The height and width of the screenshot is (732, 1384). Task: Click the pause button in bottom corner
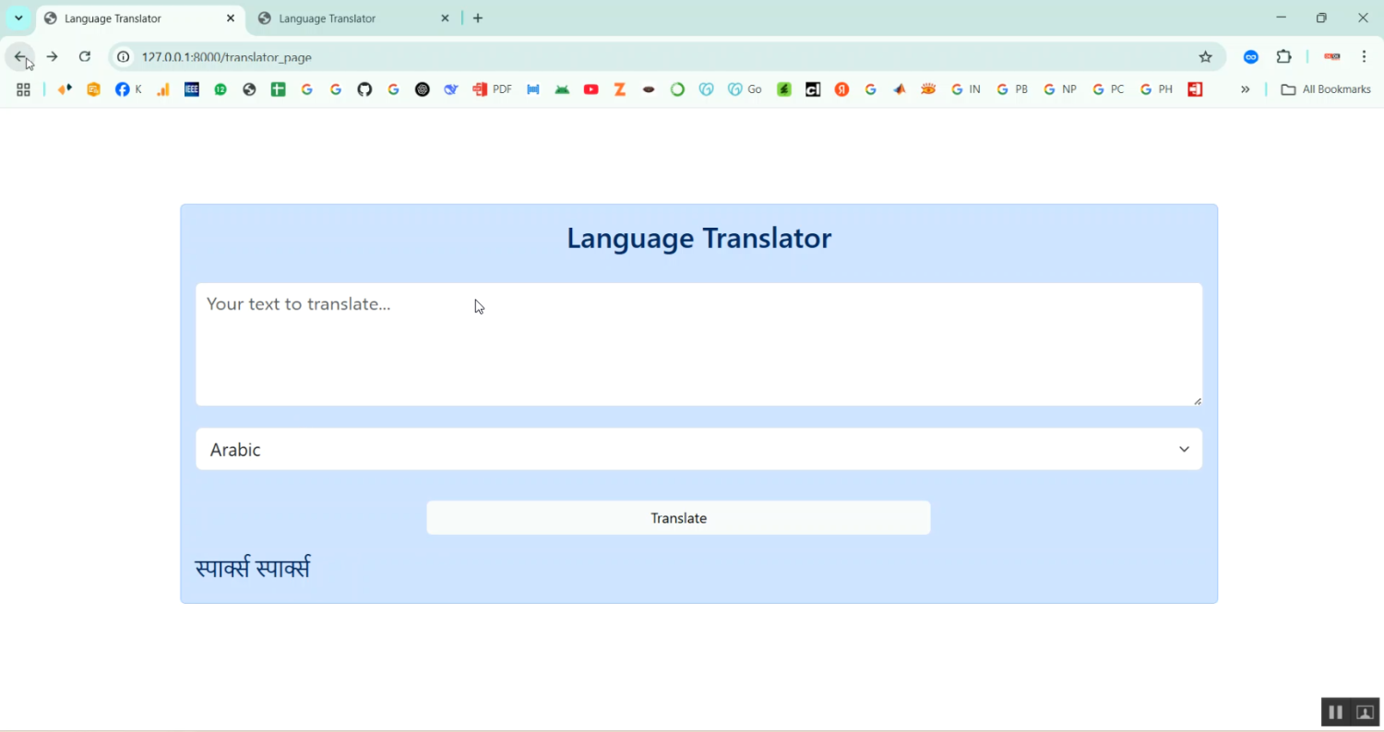(x=1335, y=712)
